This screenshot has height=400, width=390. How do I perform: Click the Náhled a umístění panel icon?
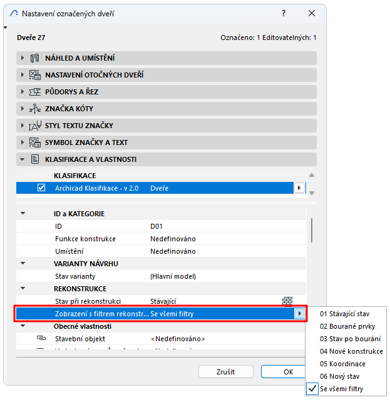pyautogui.click(x=35, y=58)
